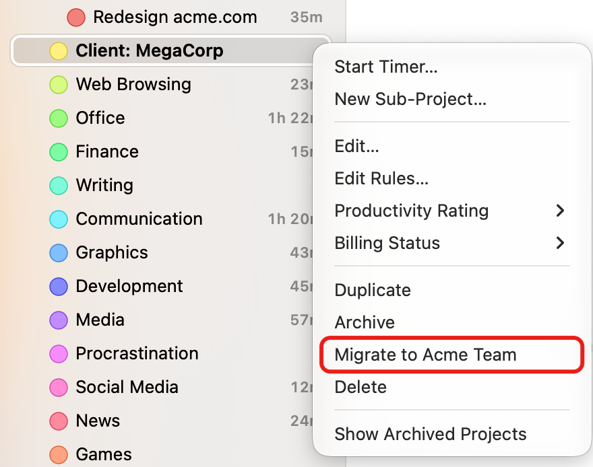Click the 1h 20 duration beside Communication
The width and height of the screenshot is (593, 467).
point(290,219)
